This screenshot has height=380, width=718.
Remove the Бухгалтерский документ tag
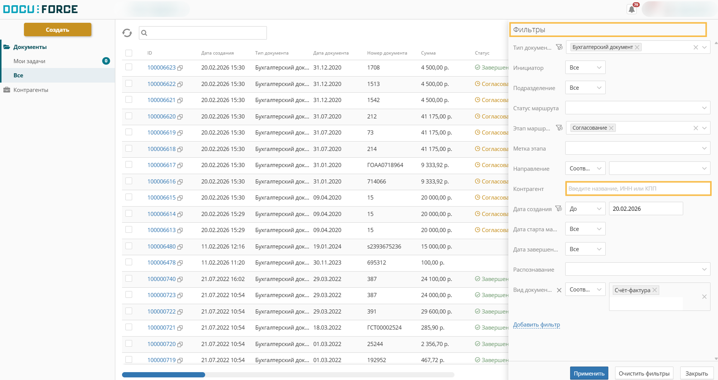[637, 47]
